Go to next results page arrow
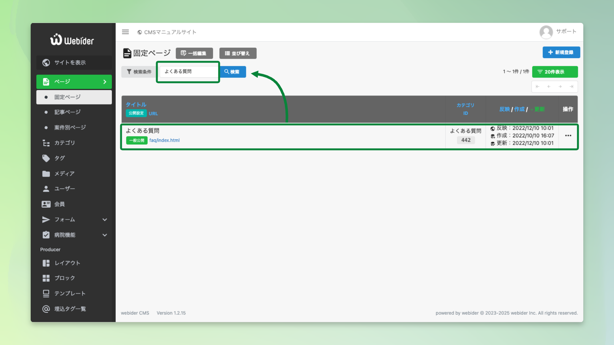 point(560,87)
